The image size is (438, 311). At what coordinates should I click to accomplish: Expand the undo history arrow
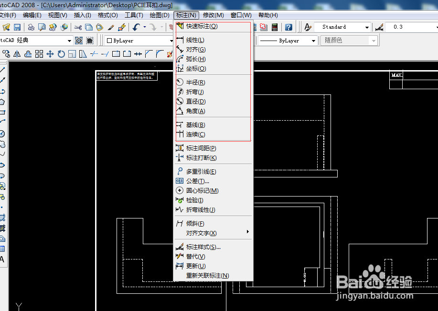point(145,27)
